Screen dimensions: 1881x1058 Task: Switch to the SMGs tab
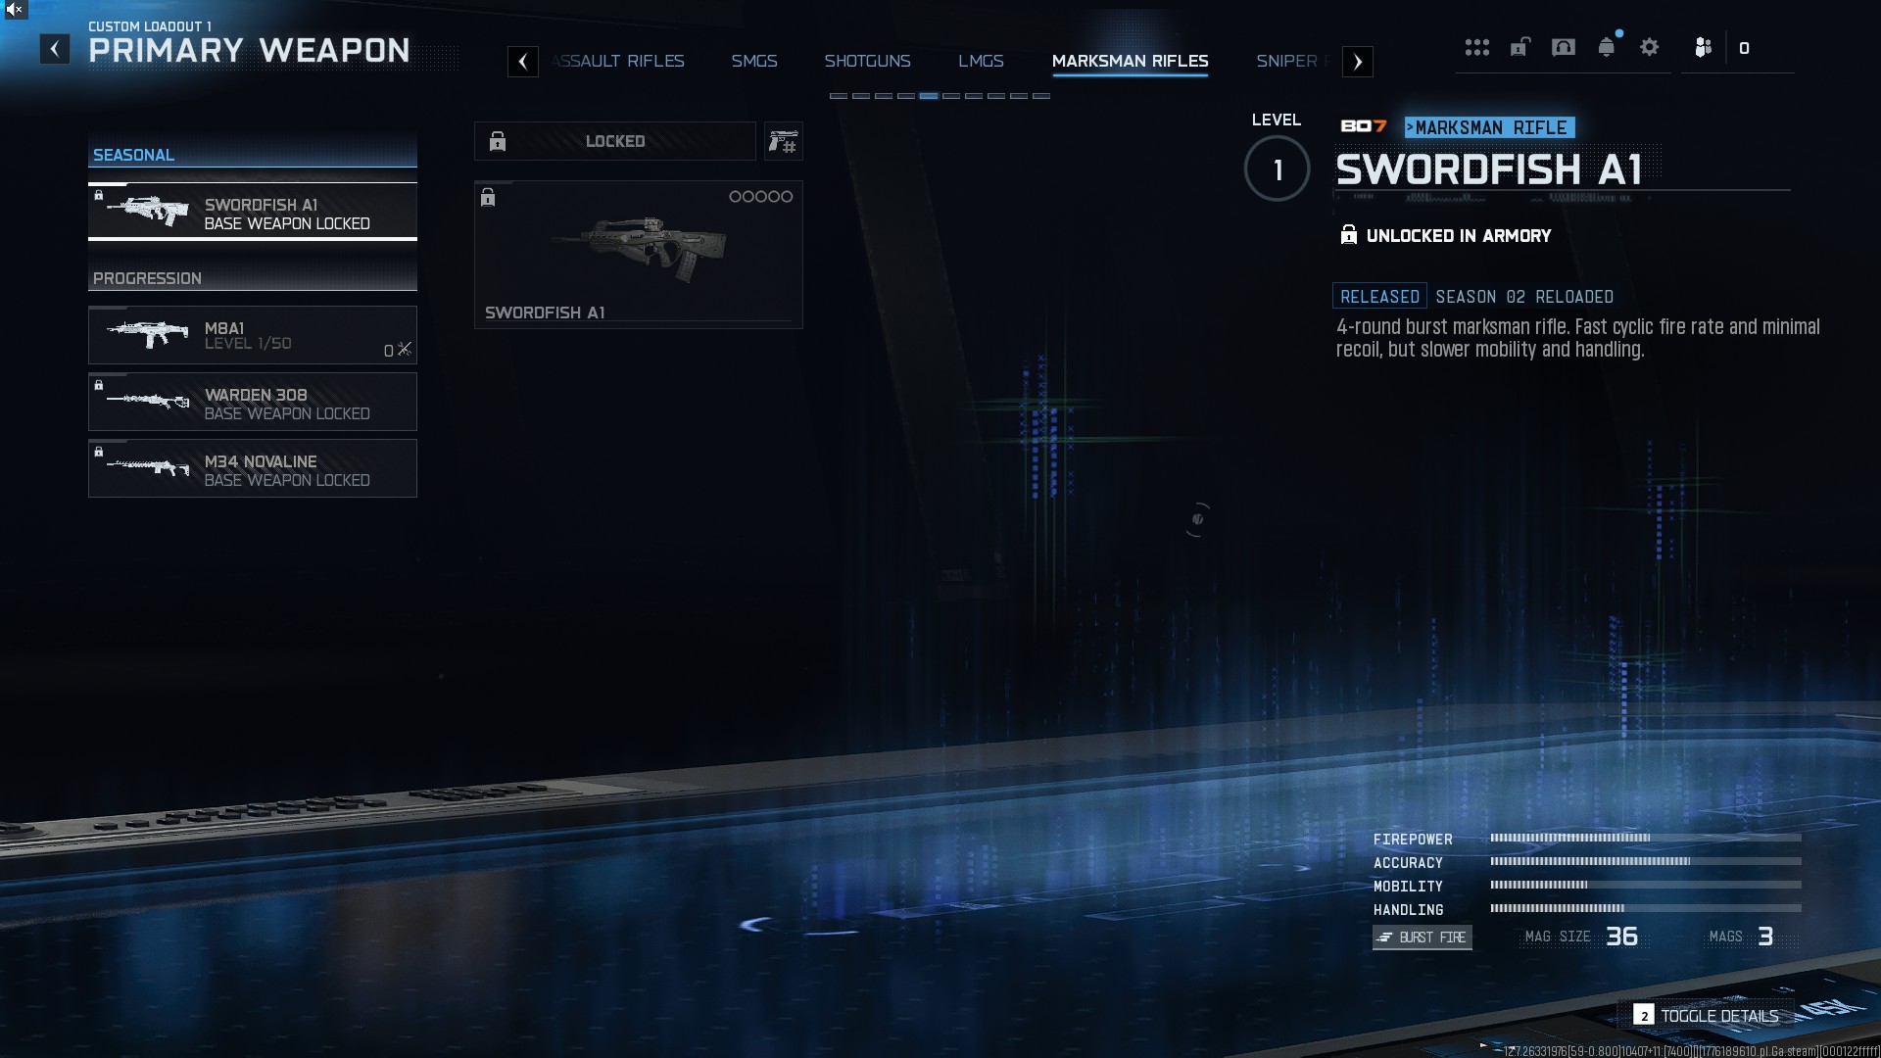(754, 61)
